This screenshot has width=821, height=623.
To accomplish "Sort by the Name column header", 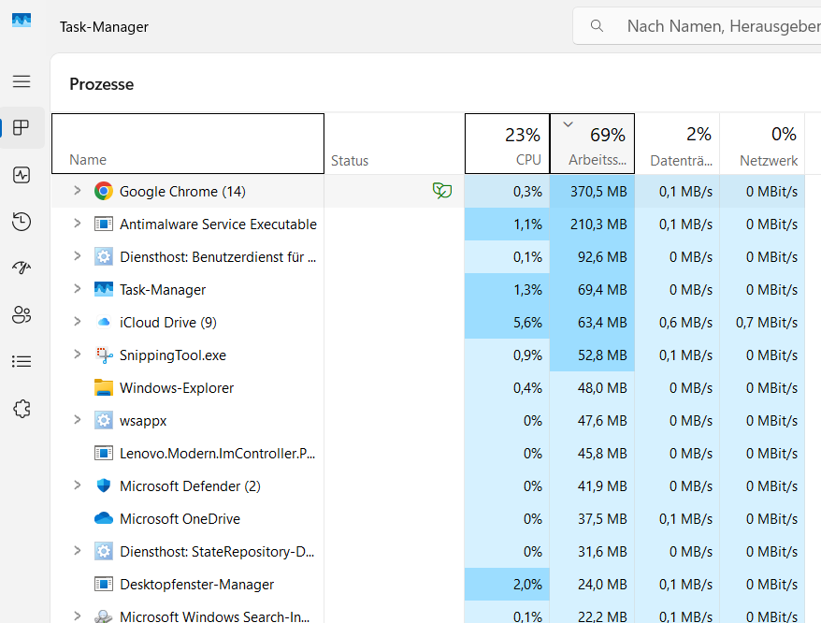I will pyautogui.click(x=188, y=143).
